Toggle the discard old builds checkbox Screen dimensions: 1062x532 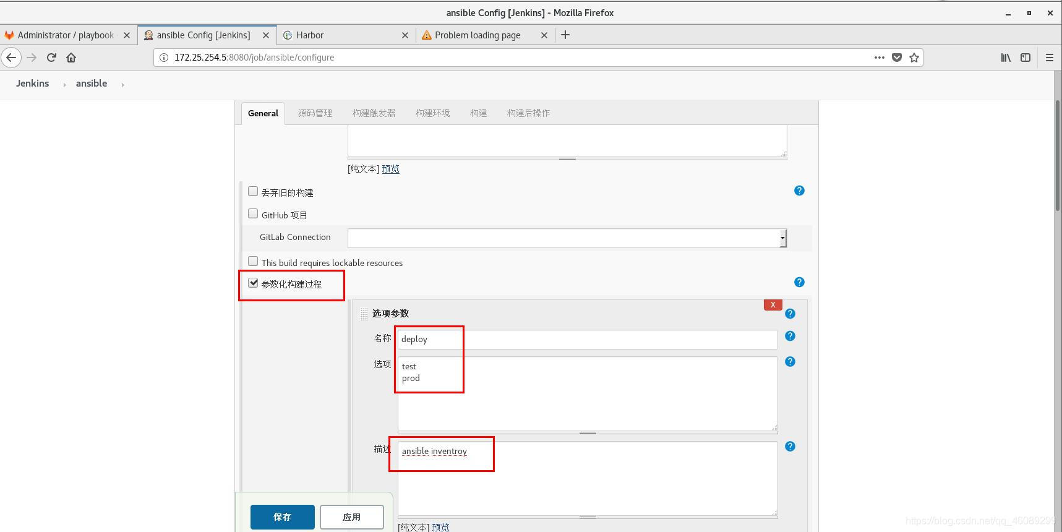click(x=253, y=191)
